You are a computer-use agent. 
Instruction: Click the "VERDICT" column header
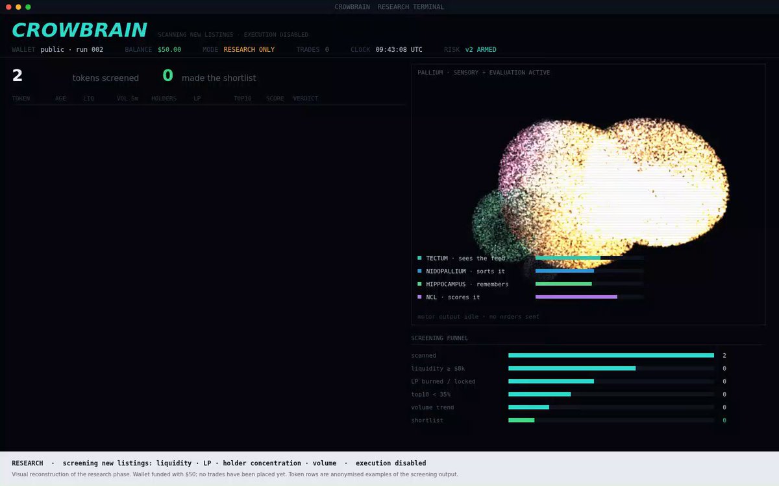306,98
